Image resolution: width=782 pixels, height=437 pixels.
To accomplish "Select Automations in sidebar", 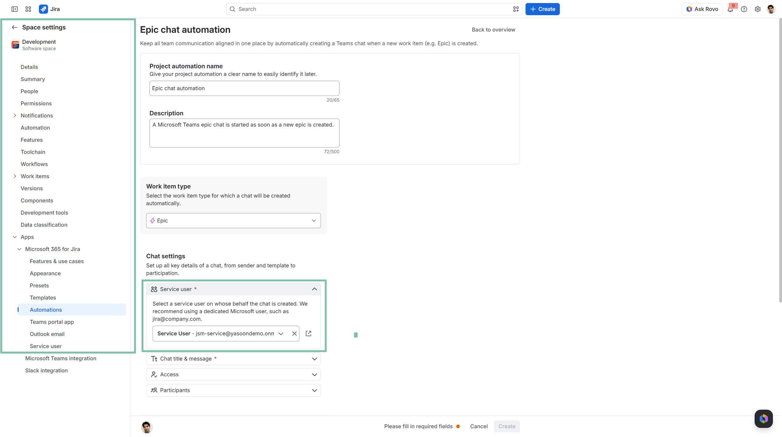I will coord(72,310).
